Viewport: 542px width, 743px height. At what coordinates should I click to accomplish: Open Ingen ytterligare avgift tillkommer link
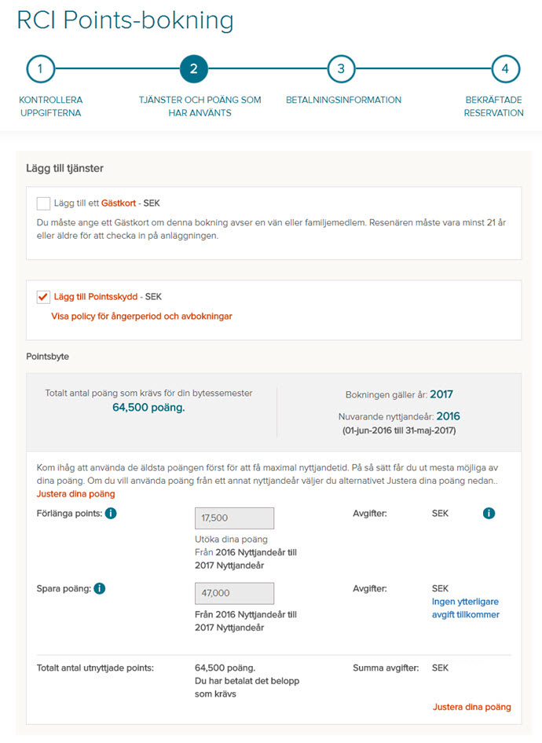pyautogui.click(x=465, y=608)
